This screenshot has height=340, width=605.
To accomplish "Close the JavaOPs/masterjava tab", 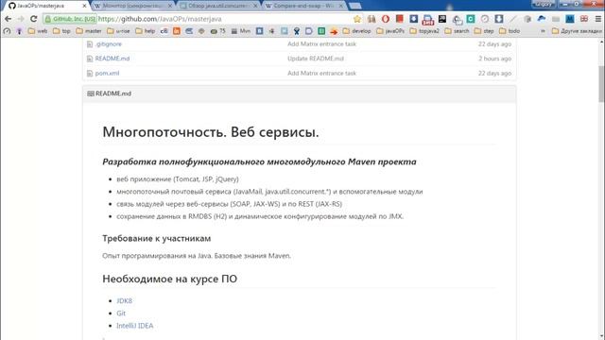I will (x=84, y=6).
